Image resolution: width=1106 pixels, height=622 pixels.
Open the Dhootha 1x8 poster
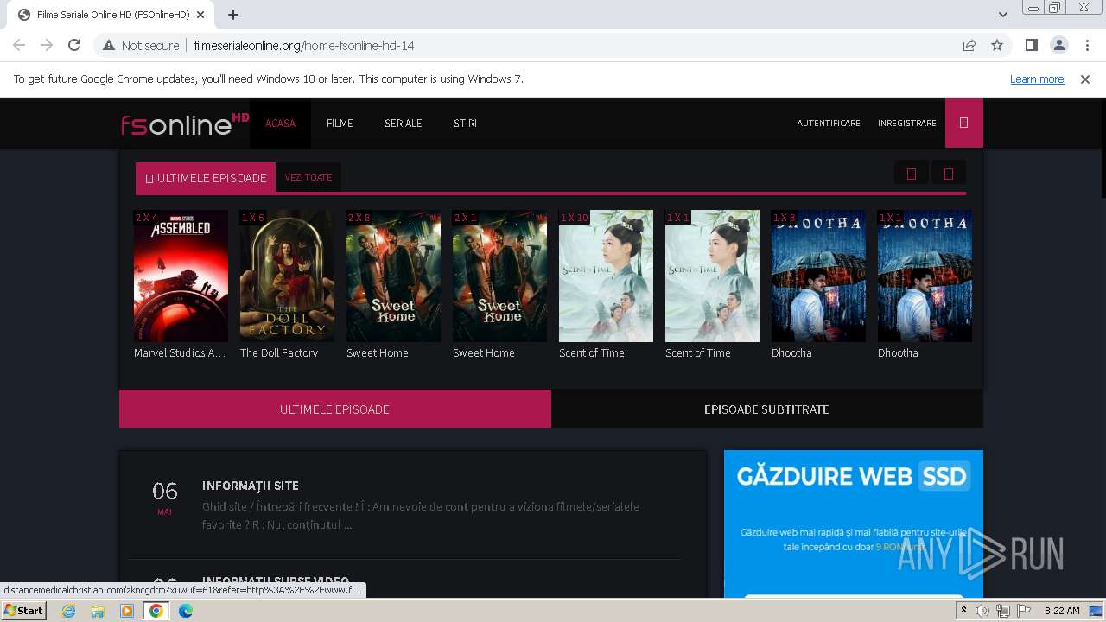point(818,276)
